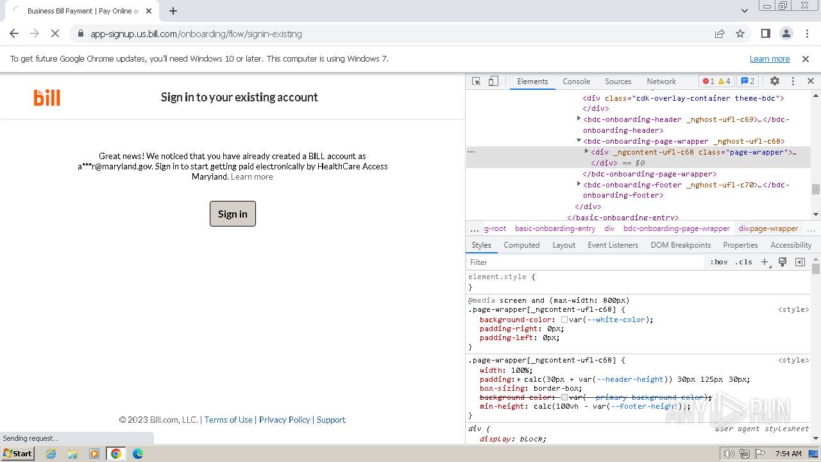Click the DOM tree vertical scrollbar thumb

pos(815,189)
